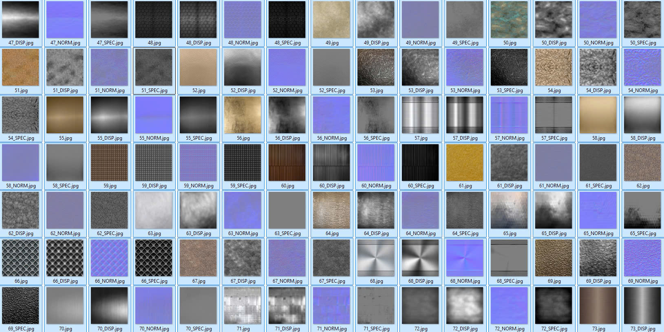Viewport: 664px width, 332px height.
Task: Click the 47_NORM.jpg texture file
Action: (65, 20)
